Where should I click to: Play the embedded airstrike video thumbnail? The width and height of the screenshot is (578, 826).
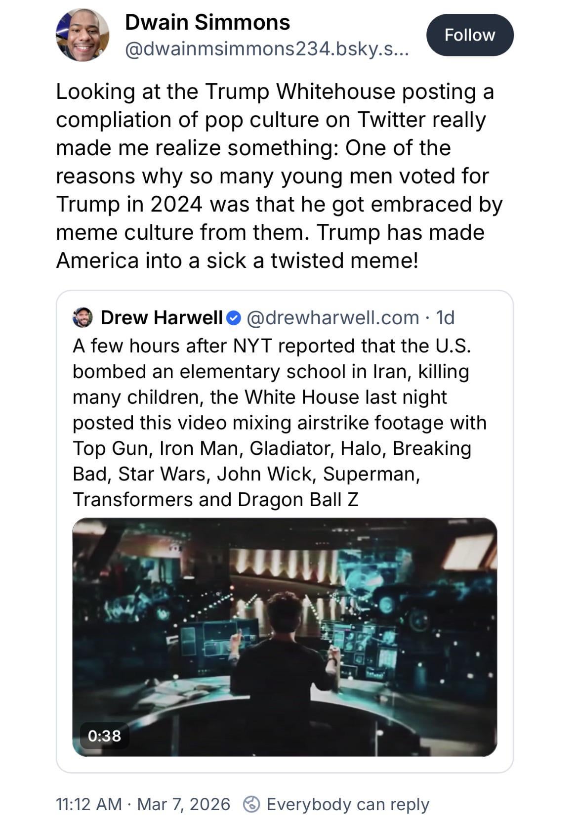(x=285, y=637)
